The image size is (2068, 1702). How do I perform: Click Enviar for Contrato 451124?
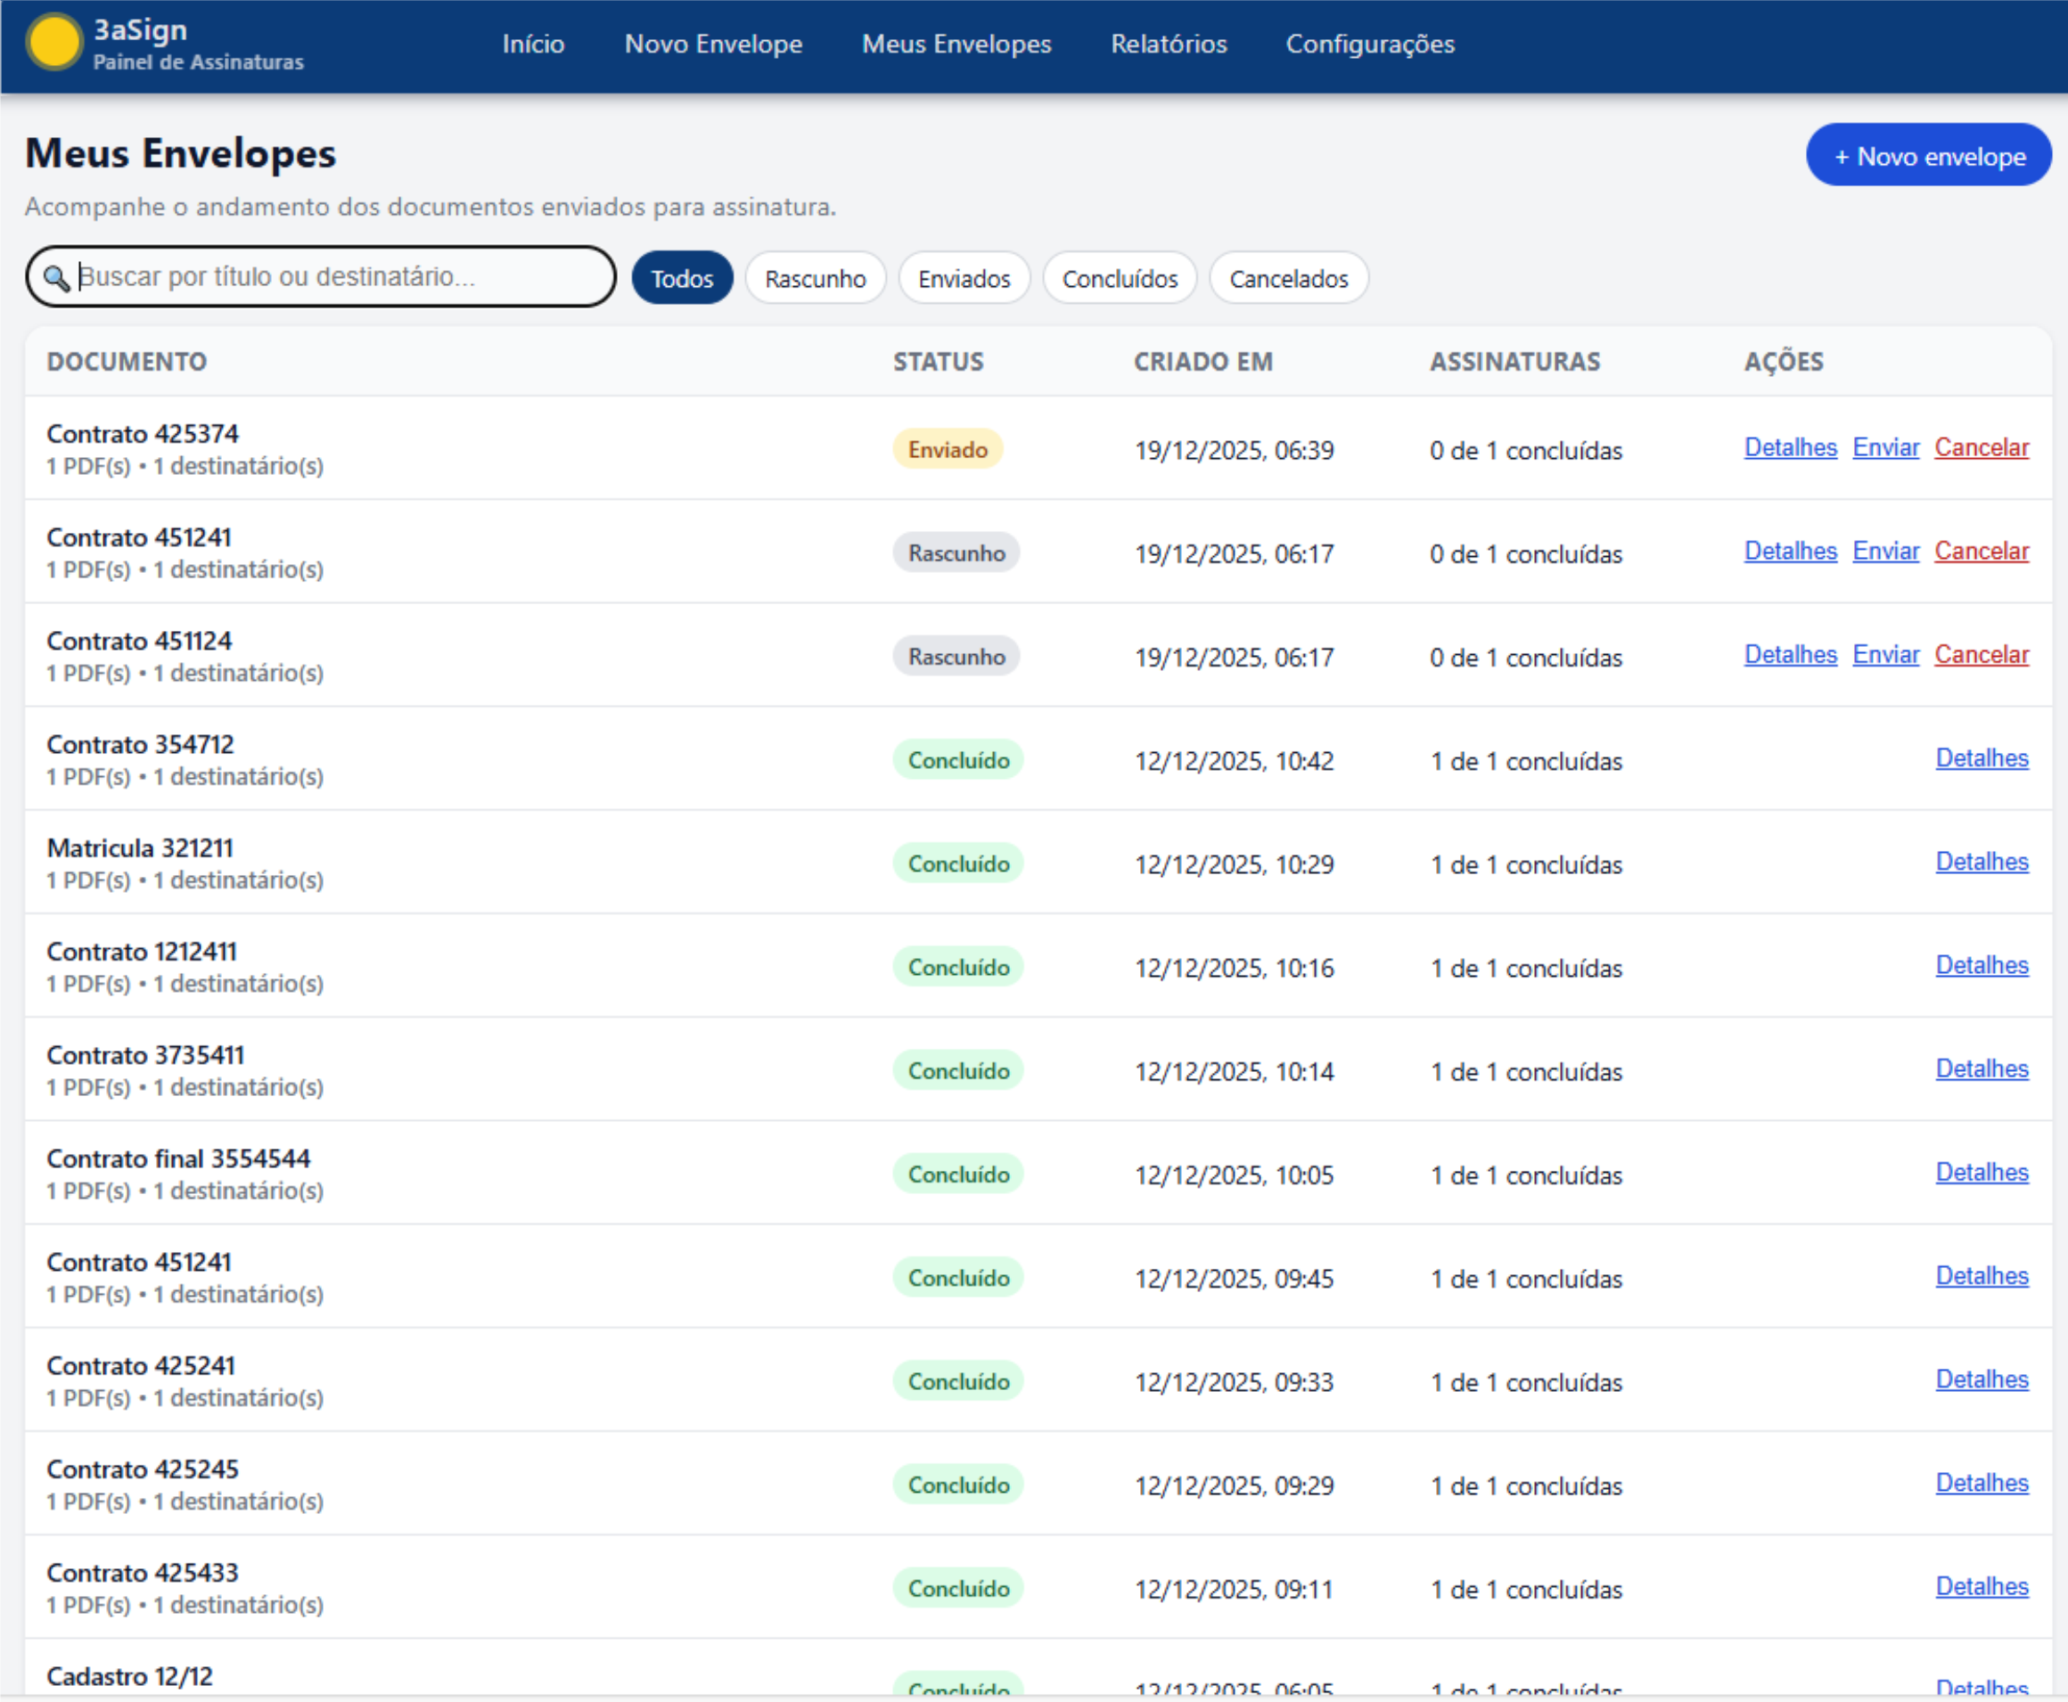point(1884,655)
